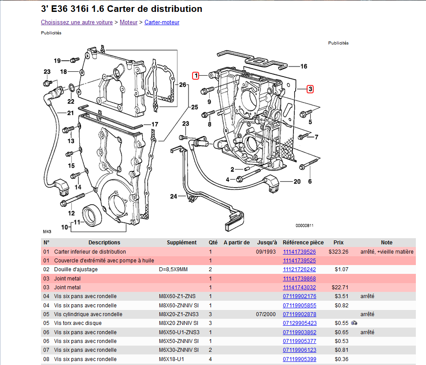
Task: Click diagram callout number 19
Action: 57,61
